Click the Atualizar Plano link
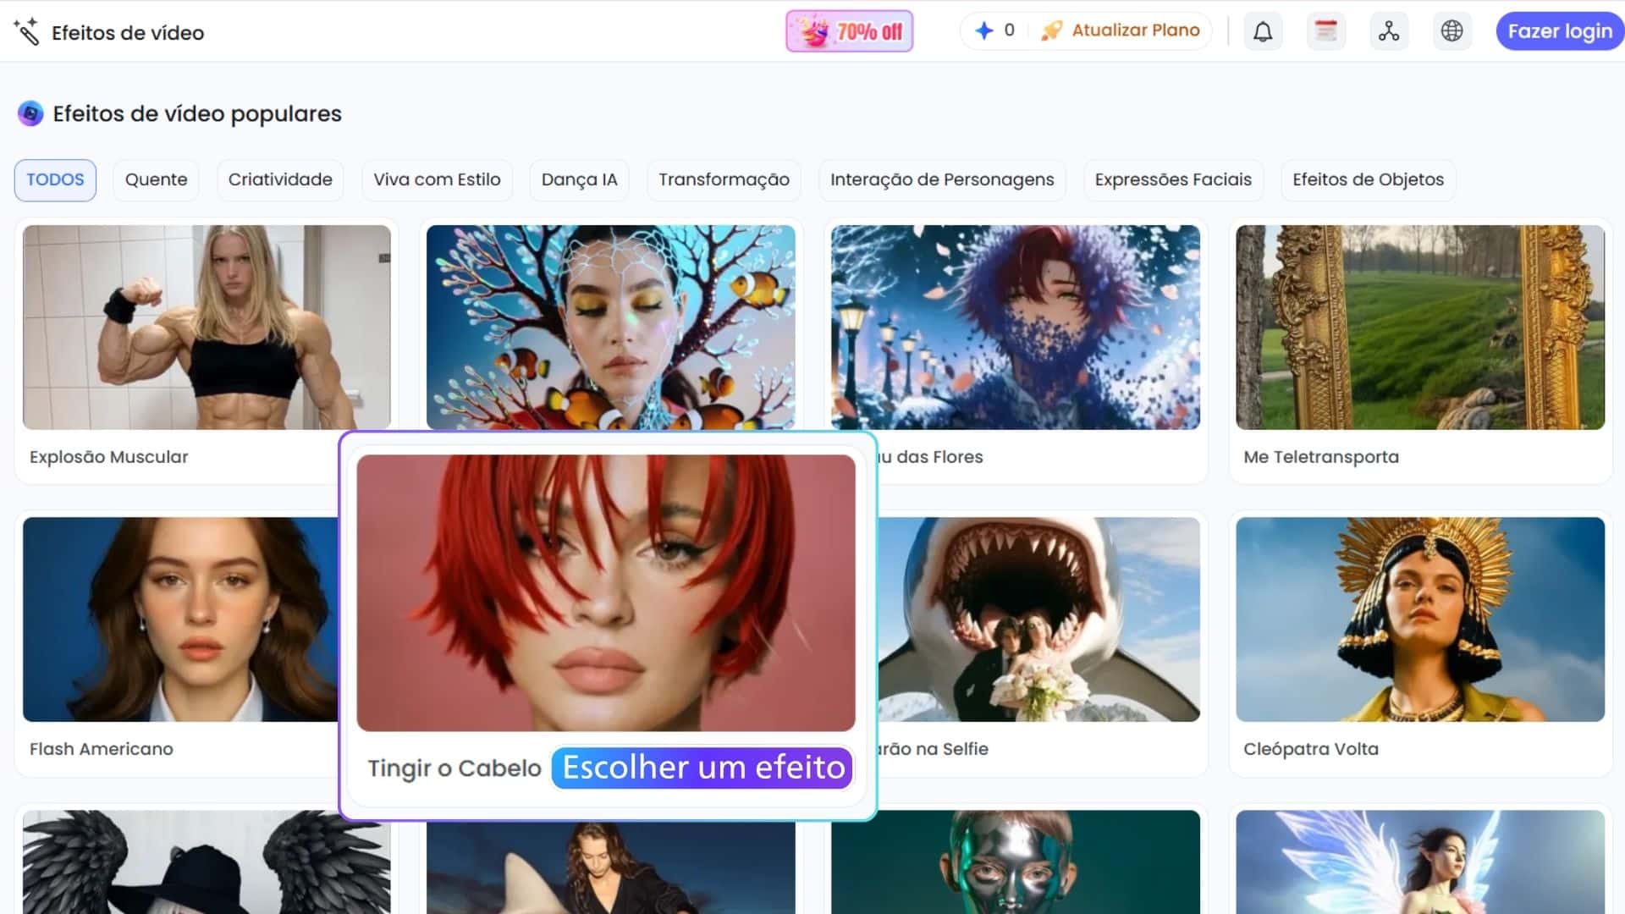1625x914 pixels. pyautogui.click(x=1135, y=30)
